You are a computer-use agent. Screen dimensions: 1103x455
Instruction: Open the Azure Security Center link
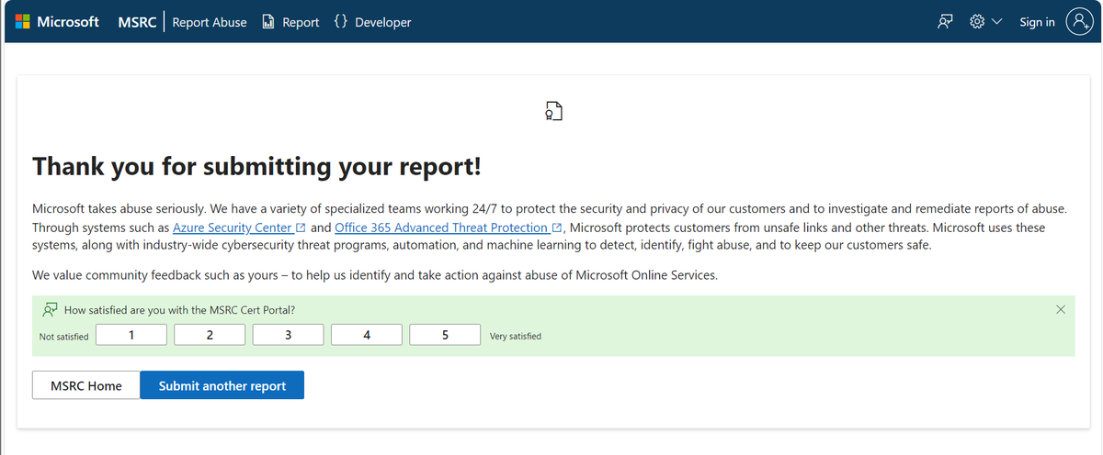tap(233, 227)
